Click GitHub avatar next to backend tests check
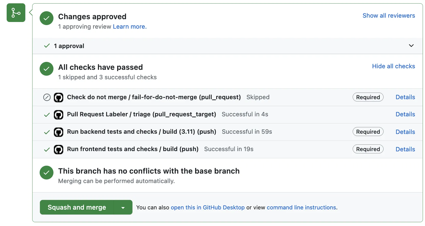The height and width of the screenshot is (226, 425). (x=59, y=132)
